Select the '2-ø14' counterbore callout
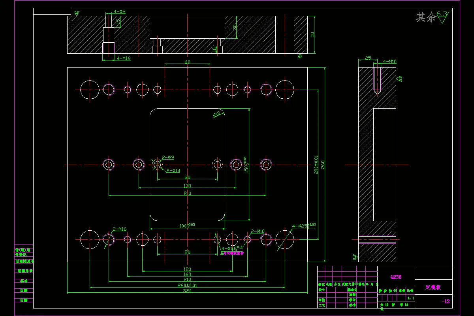The height and width of the screenshot is (316, 474). tap(173, 171)
